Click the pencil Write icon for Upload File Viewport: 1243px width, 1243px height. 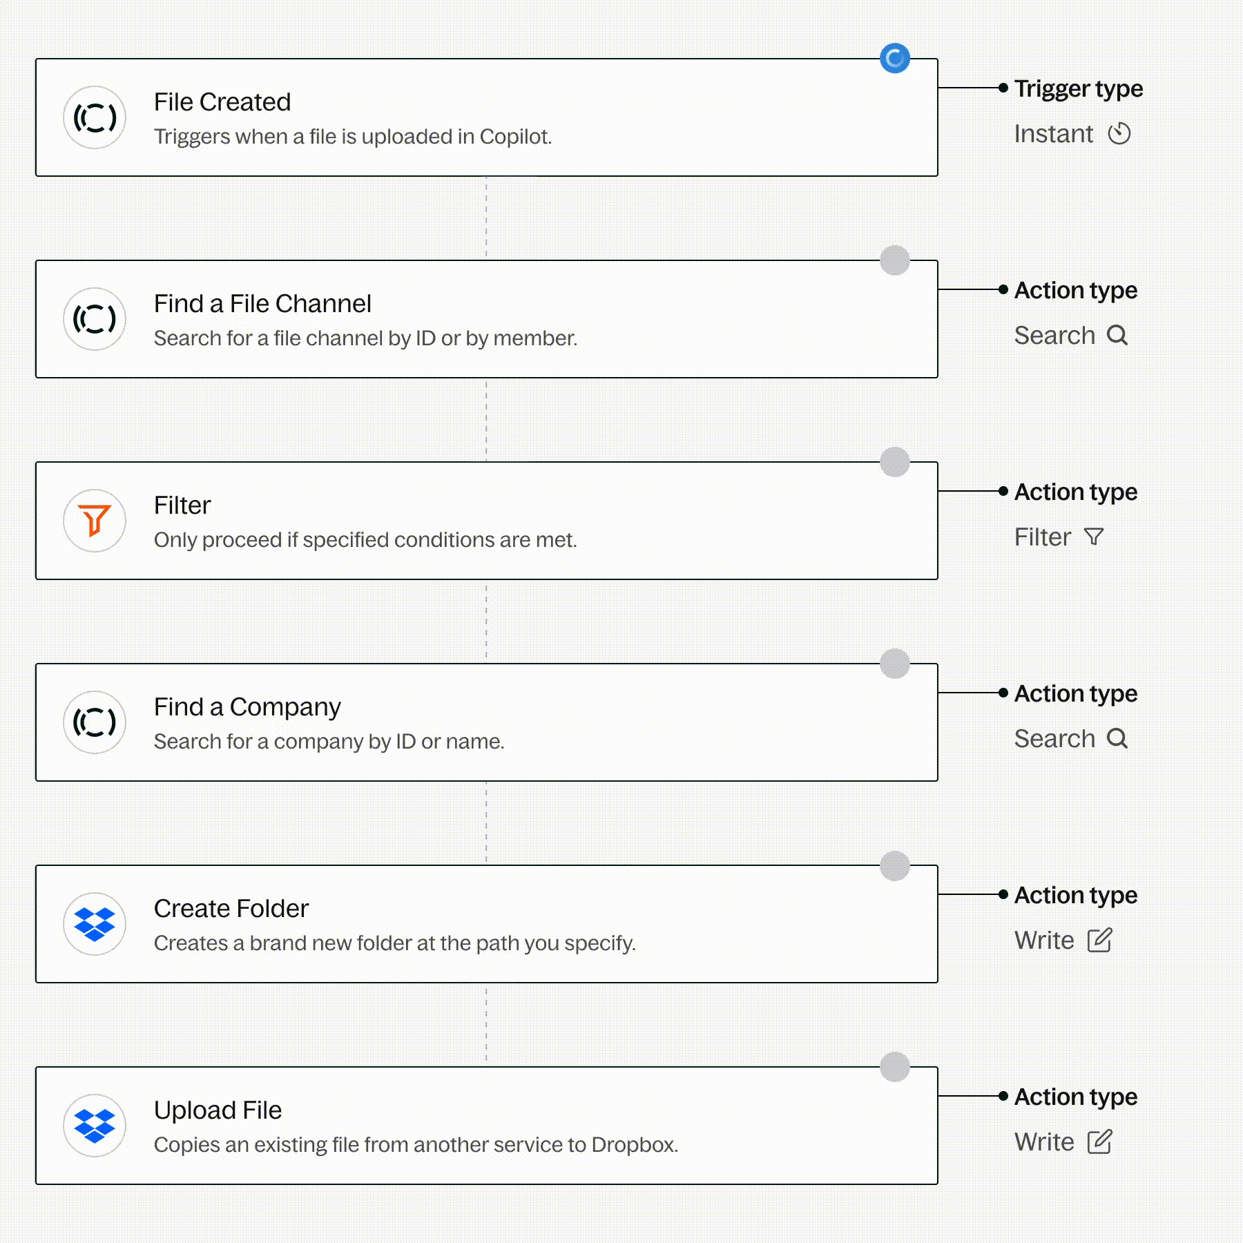point(1099,1141)
